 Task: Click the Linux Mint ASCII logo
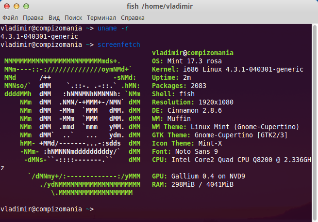72,127
